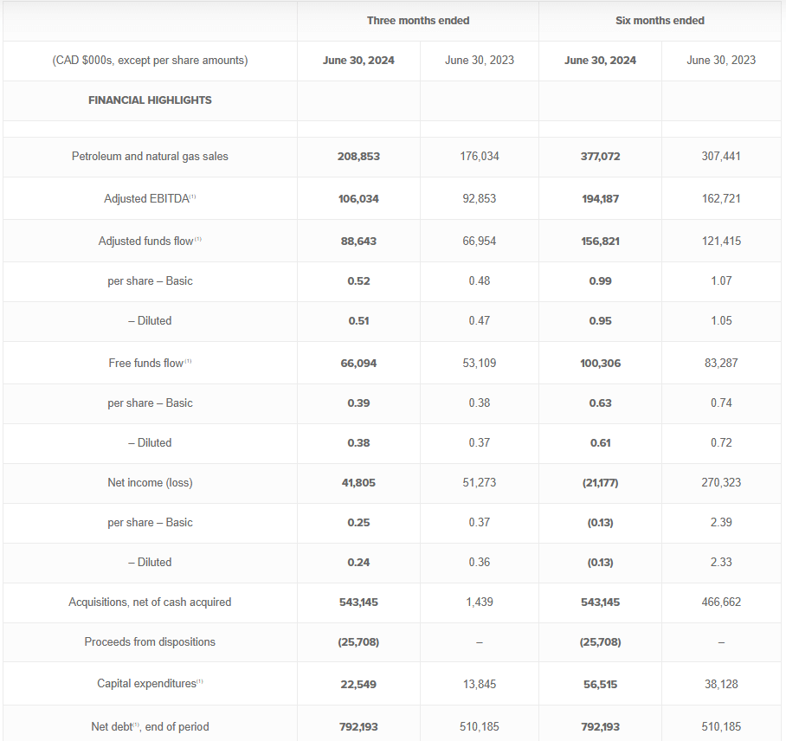Screen dimensions: 786x741
Task: Select the 208,853 sales value cell
Action: (x=358, y=157)
